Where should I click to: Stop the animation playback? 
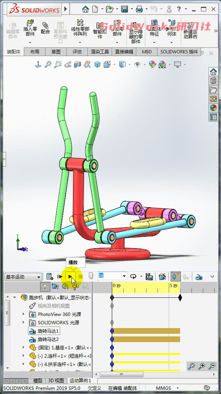81,277
